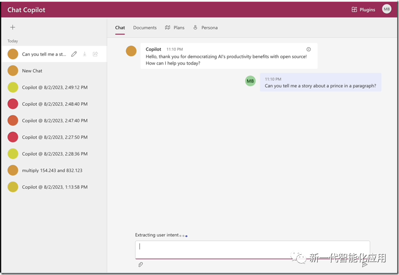The width and height of the screenshot is (399, 275).
Task: Open chat Copilot @ 8/2/2023, 2:48:40 PM
Action: (54, 104)
